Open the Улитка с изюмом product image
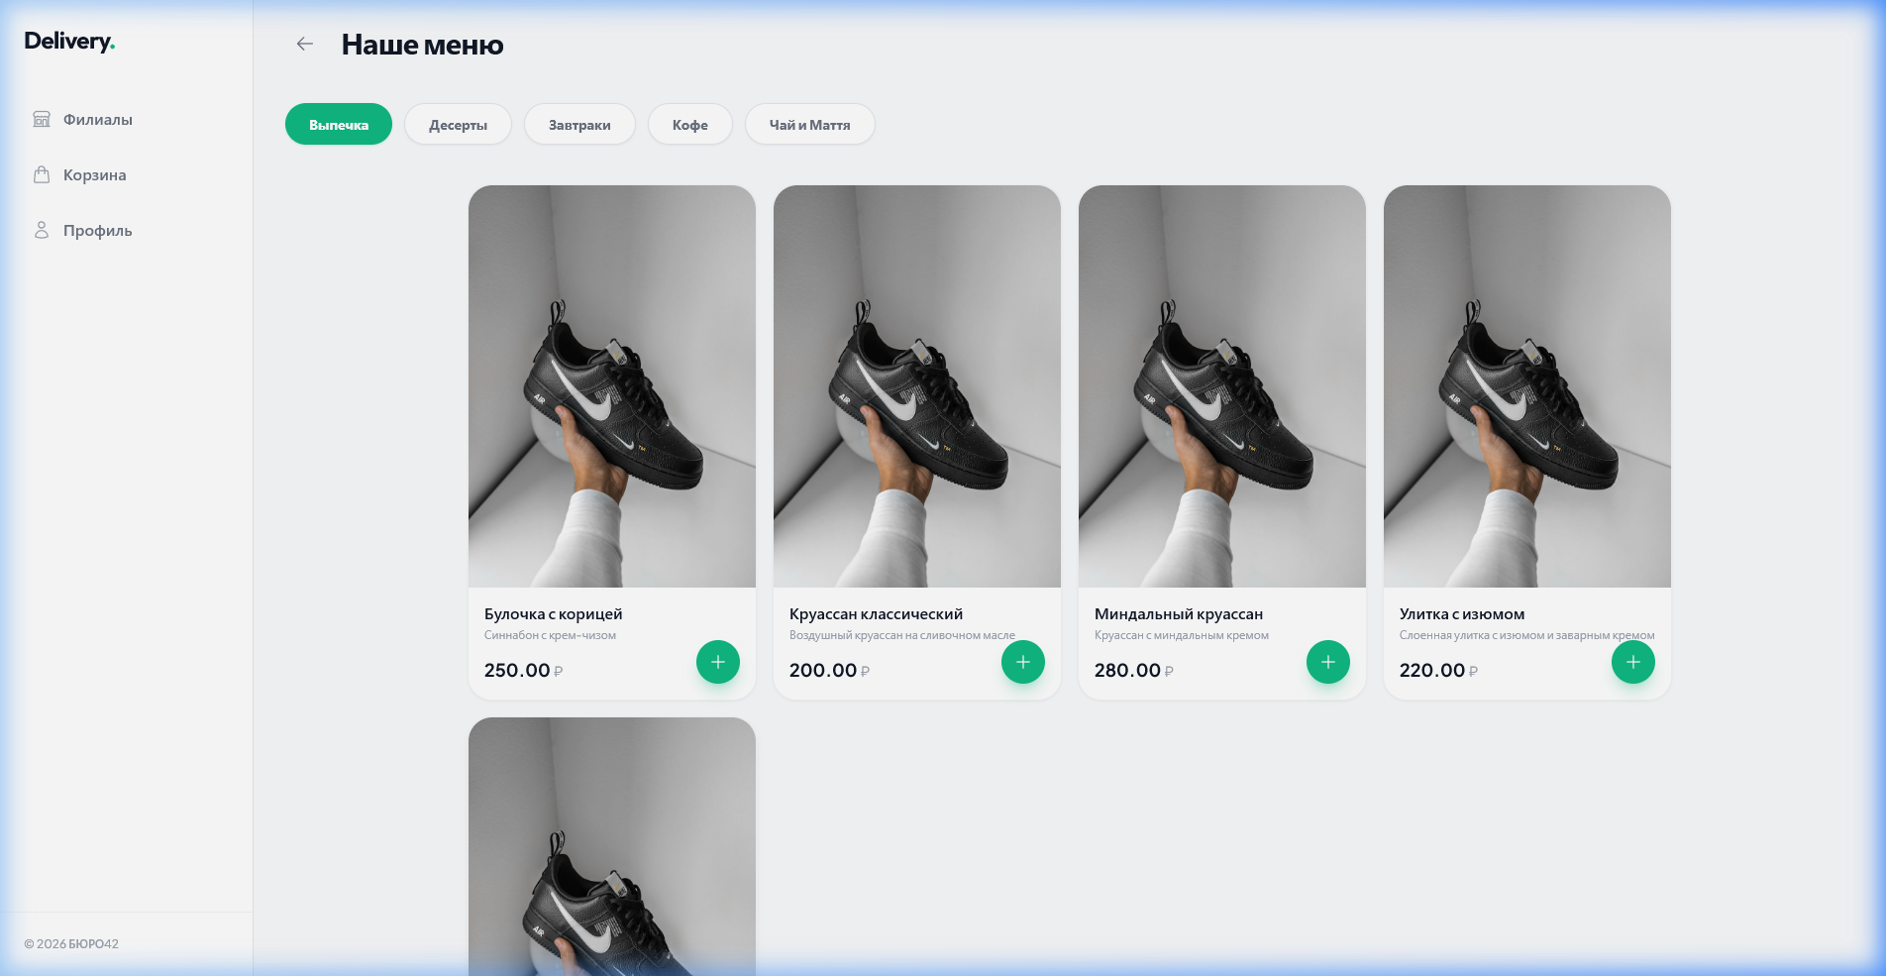 click(1527, 386)
